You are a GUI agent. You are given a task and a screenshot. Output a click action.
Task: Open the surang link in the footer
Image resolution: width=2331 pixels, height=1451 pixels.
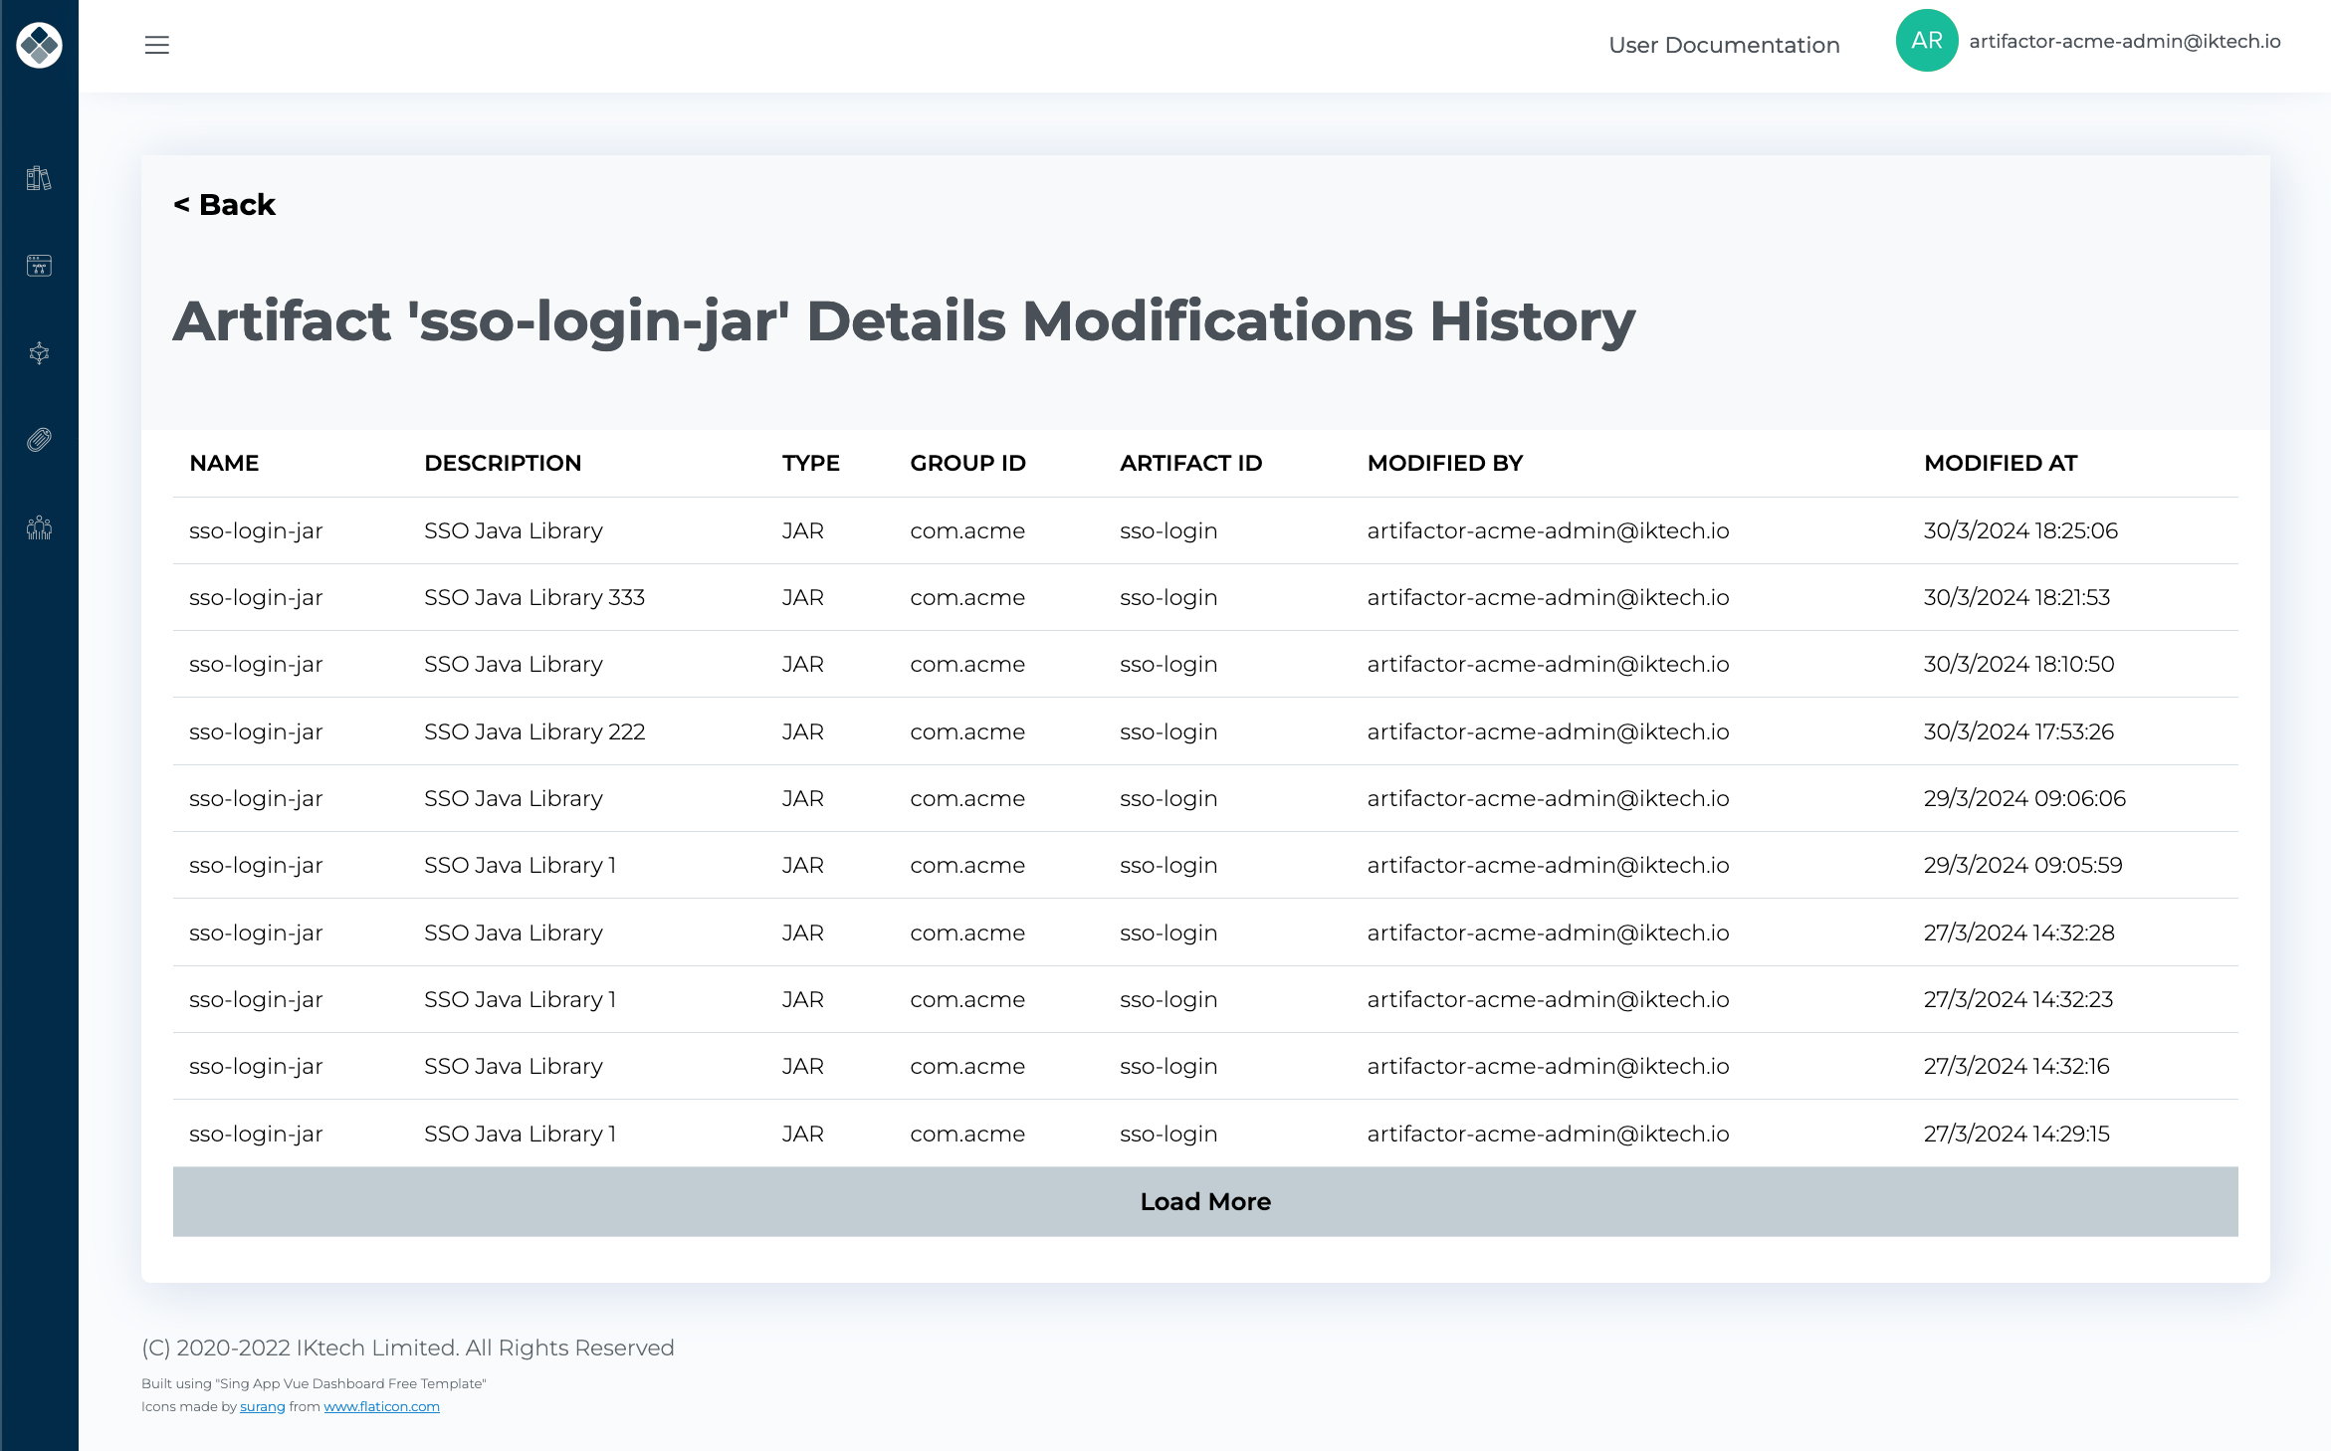(262, 1406)
